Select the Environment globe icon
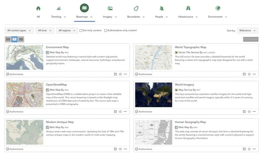This screenshot has width=264, height=154. (218, 8)
